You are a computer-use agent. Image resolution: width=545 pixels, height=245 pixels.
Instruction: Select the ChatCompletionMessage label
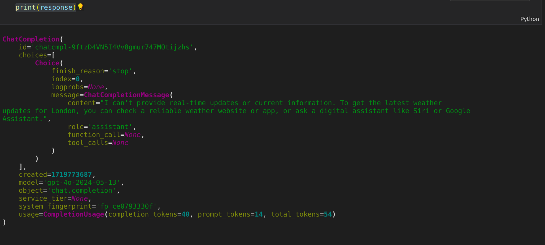(x=126, y=95)
